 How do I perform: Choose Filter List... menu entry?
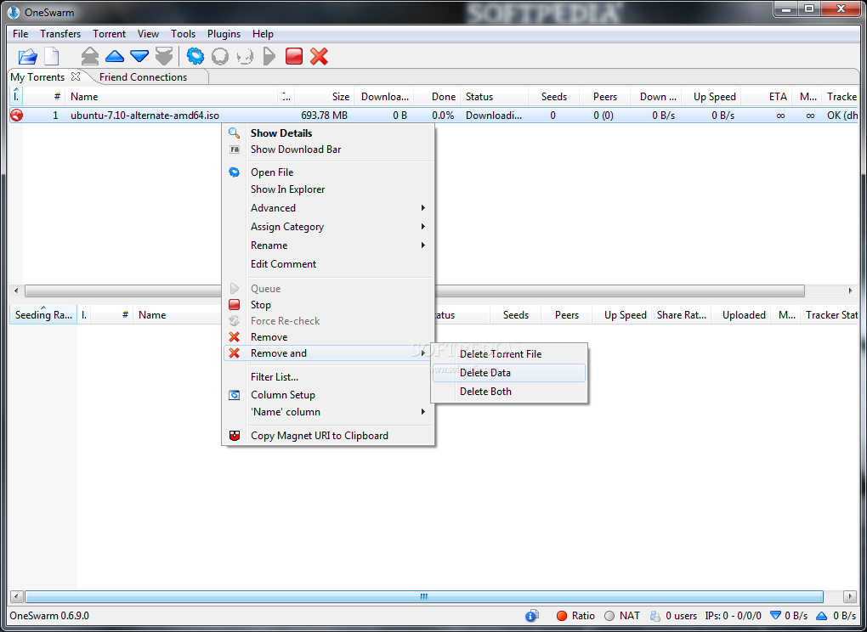tap(328, 377)
